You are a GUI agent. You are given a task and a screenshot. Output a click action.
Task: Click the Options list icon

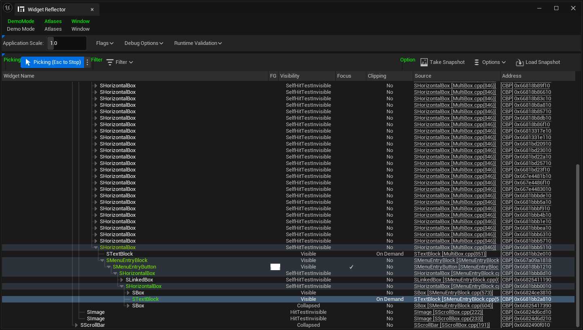477,62
